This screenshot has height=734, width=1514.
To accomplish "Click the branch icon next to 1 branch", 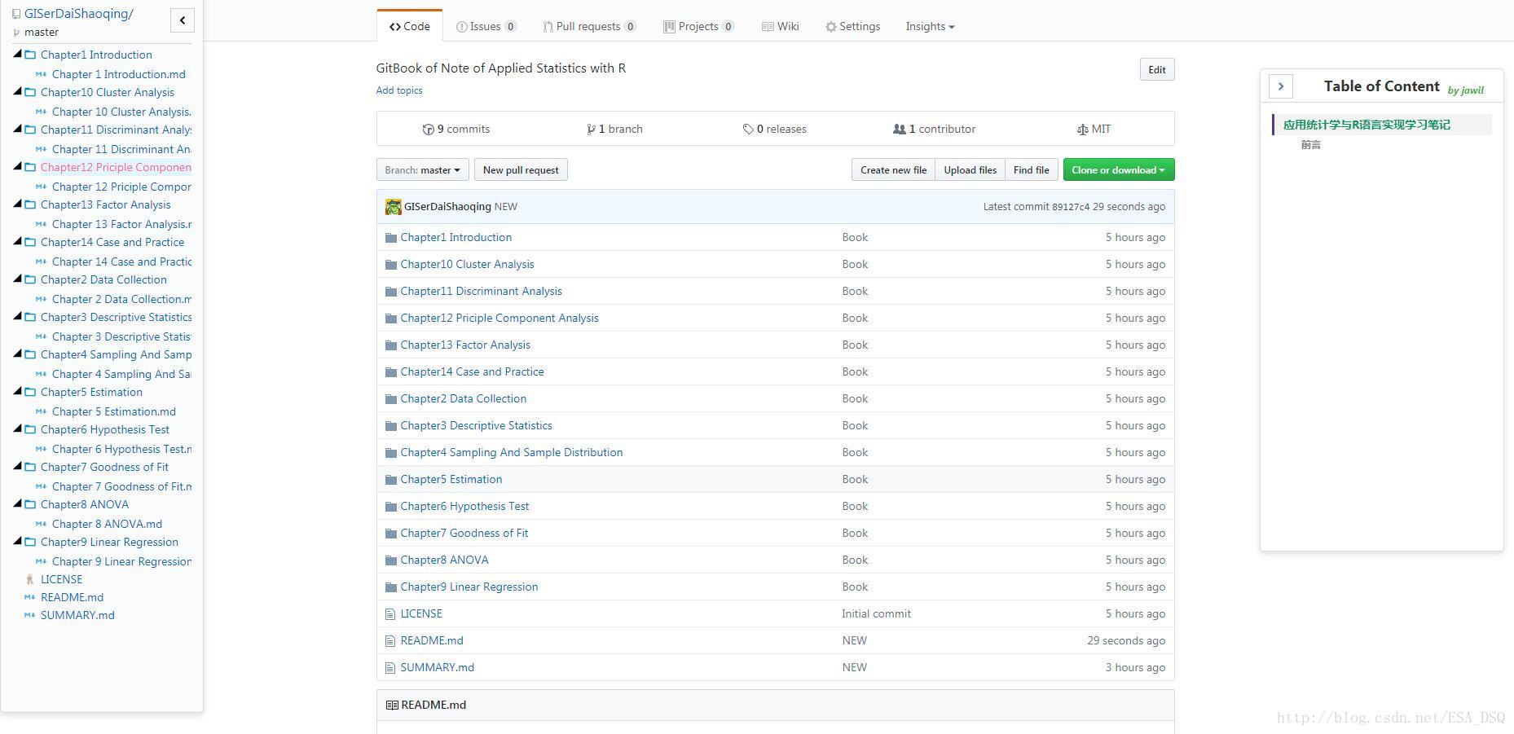I will (x=591, y=130).
